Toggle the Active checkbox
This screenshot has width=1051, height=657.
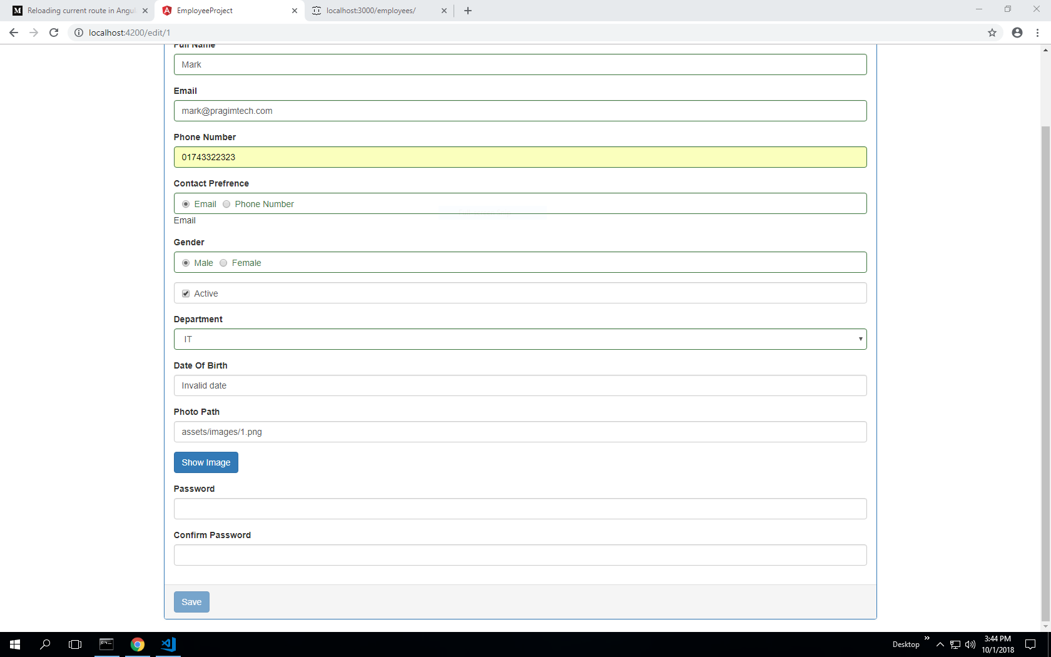click(x=186, y=293)
